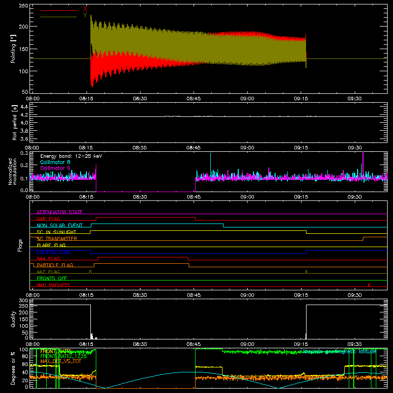Click the 3.6 tick on Roll period axis
Viewport: 393px width, 393px height.
[x=24, y=139]
